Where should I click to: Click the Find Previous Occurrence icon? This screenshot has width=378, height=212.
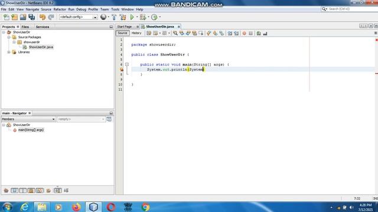182,34
